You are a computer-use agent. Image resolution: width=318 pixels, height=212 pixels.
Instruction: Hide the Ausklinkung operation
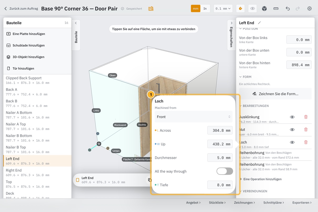292,117
